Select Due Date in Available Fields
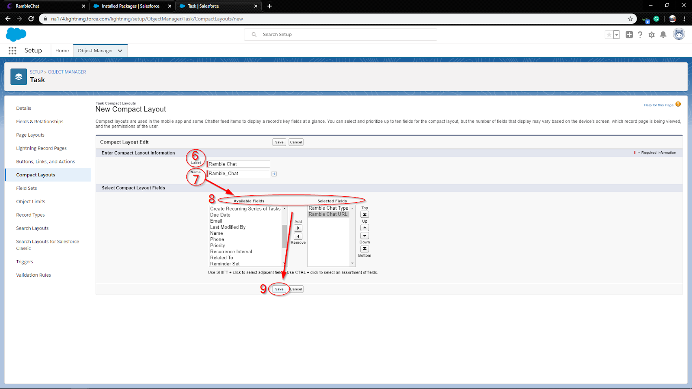 tap(220, 215)
